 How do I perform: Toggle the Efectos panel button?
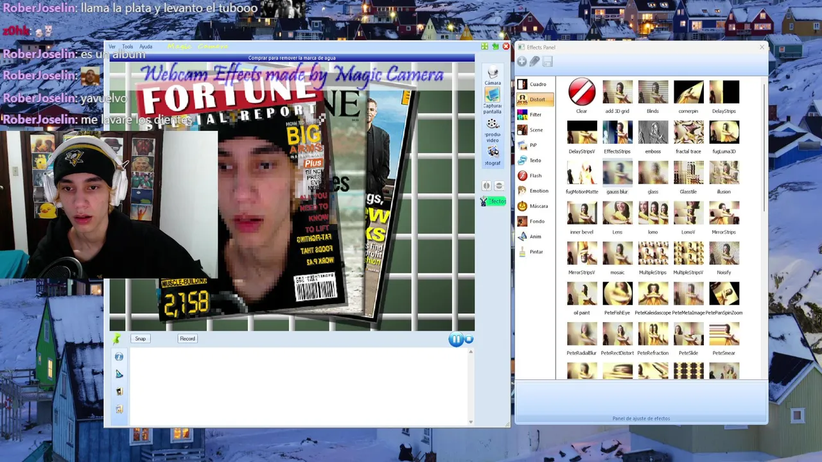coord(493,201)
